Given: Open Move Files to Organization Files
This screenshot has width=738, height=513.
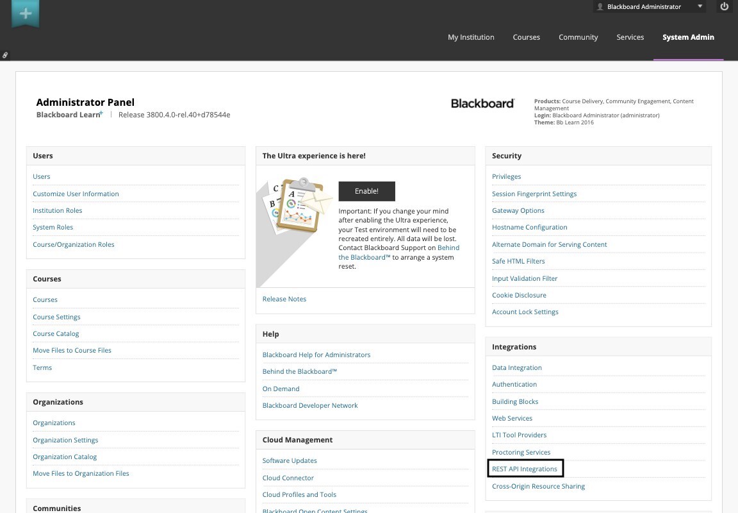Looking at the screenshot, I should click(x=81, y=473).
